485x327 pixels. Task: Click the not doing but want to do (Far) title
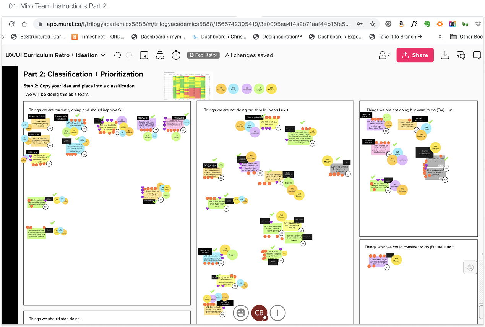(x=411, y=110)
